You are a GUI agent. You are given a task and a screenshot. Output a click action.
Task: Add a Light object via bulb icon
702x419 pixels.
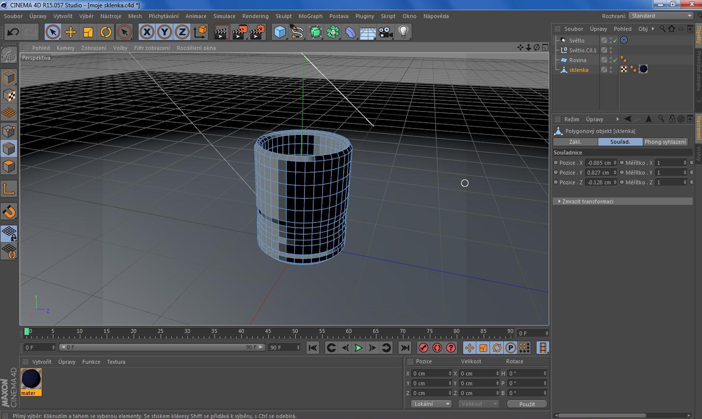(403, 32)
